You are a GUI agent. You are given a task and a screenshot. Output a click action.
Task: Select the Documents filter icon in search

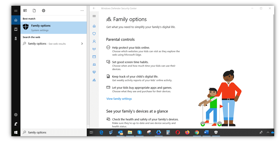(x=34, y=11)
